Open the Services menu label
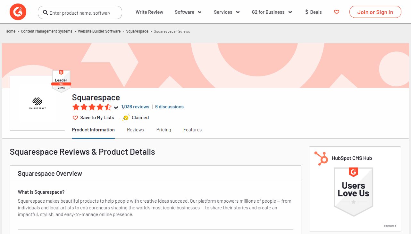 tap(223, 12)
